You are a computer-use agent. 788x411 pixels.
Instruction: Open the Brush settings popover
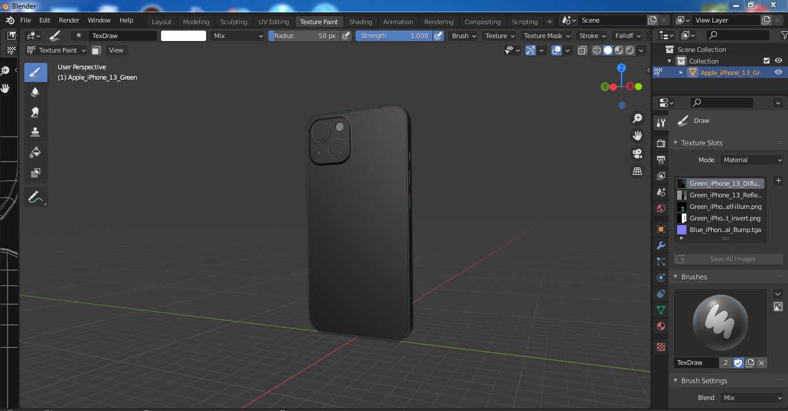464,36
